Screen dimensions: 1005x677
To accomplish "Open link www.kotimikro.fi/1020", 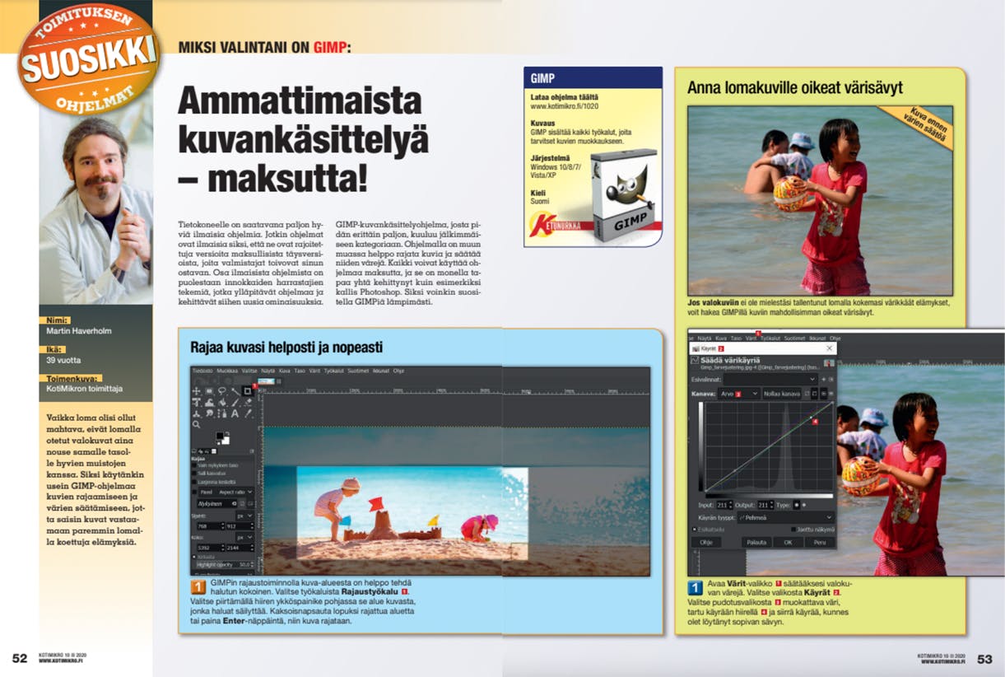I will 565,106.
